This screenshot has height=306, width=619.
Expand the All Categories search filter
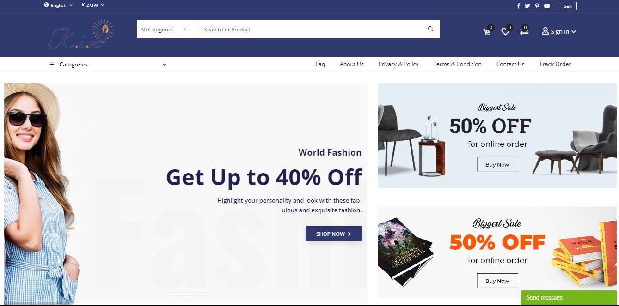[164, 30]
